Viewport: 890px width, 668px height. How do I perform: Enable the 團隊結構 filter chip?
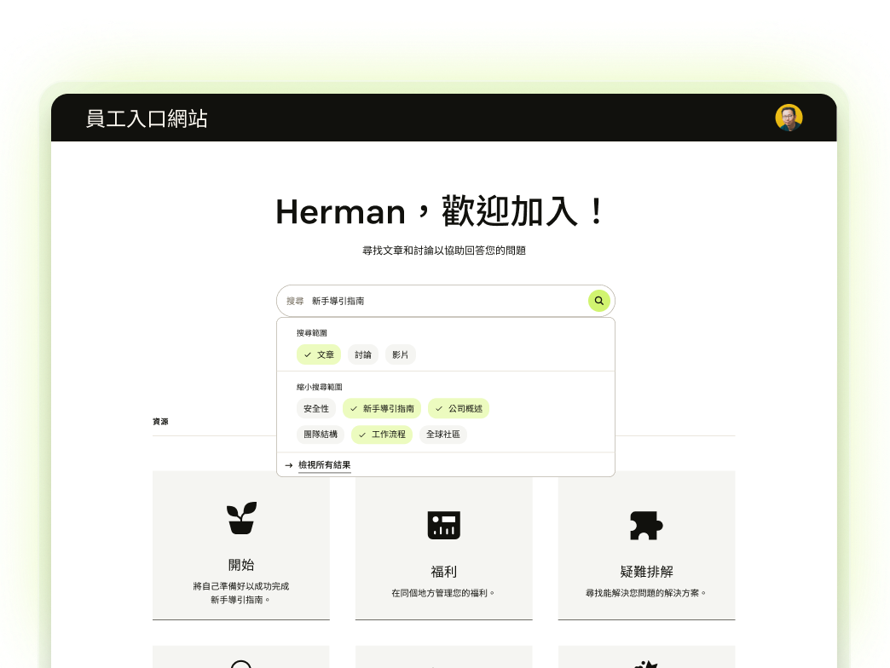click(x=321, y=435)
